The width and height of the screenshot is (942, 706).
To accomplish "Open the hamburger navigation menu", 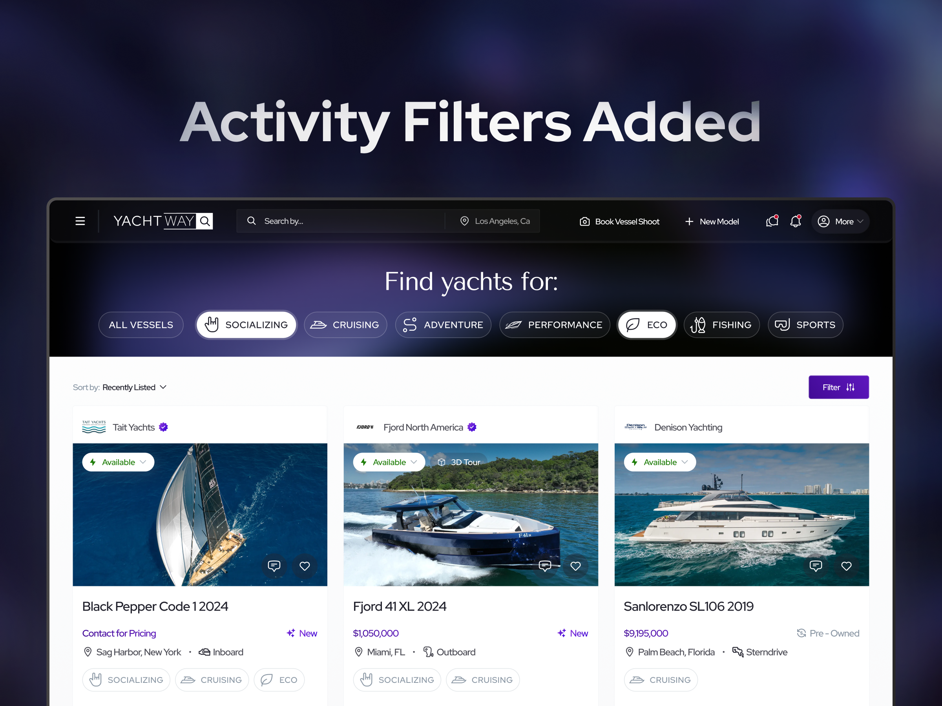I will coord(80,221).
